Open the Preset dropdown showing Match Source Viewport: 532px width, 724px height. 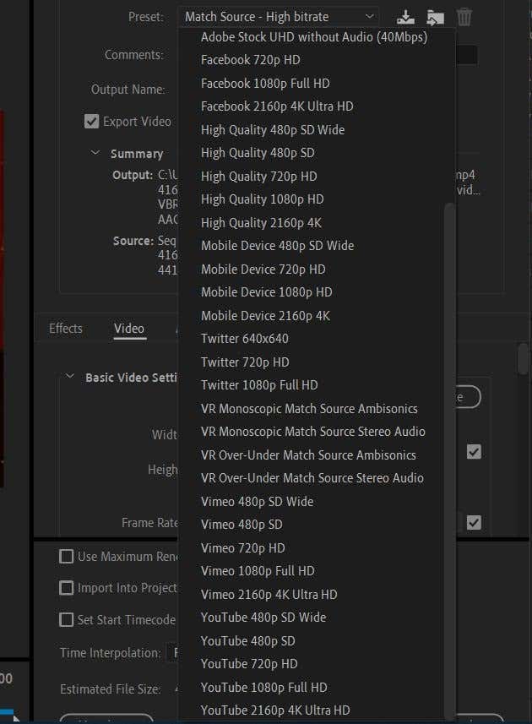point(279,16)
